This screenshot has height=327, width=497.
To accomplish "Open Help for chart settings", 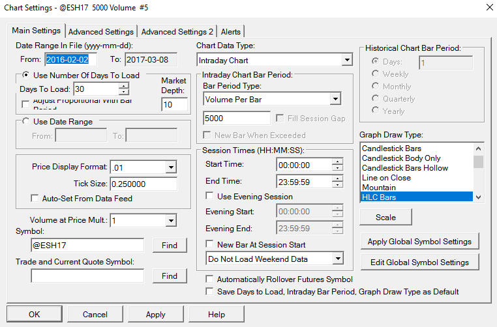I will point(217,314).
